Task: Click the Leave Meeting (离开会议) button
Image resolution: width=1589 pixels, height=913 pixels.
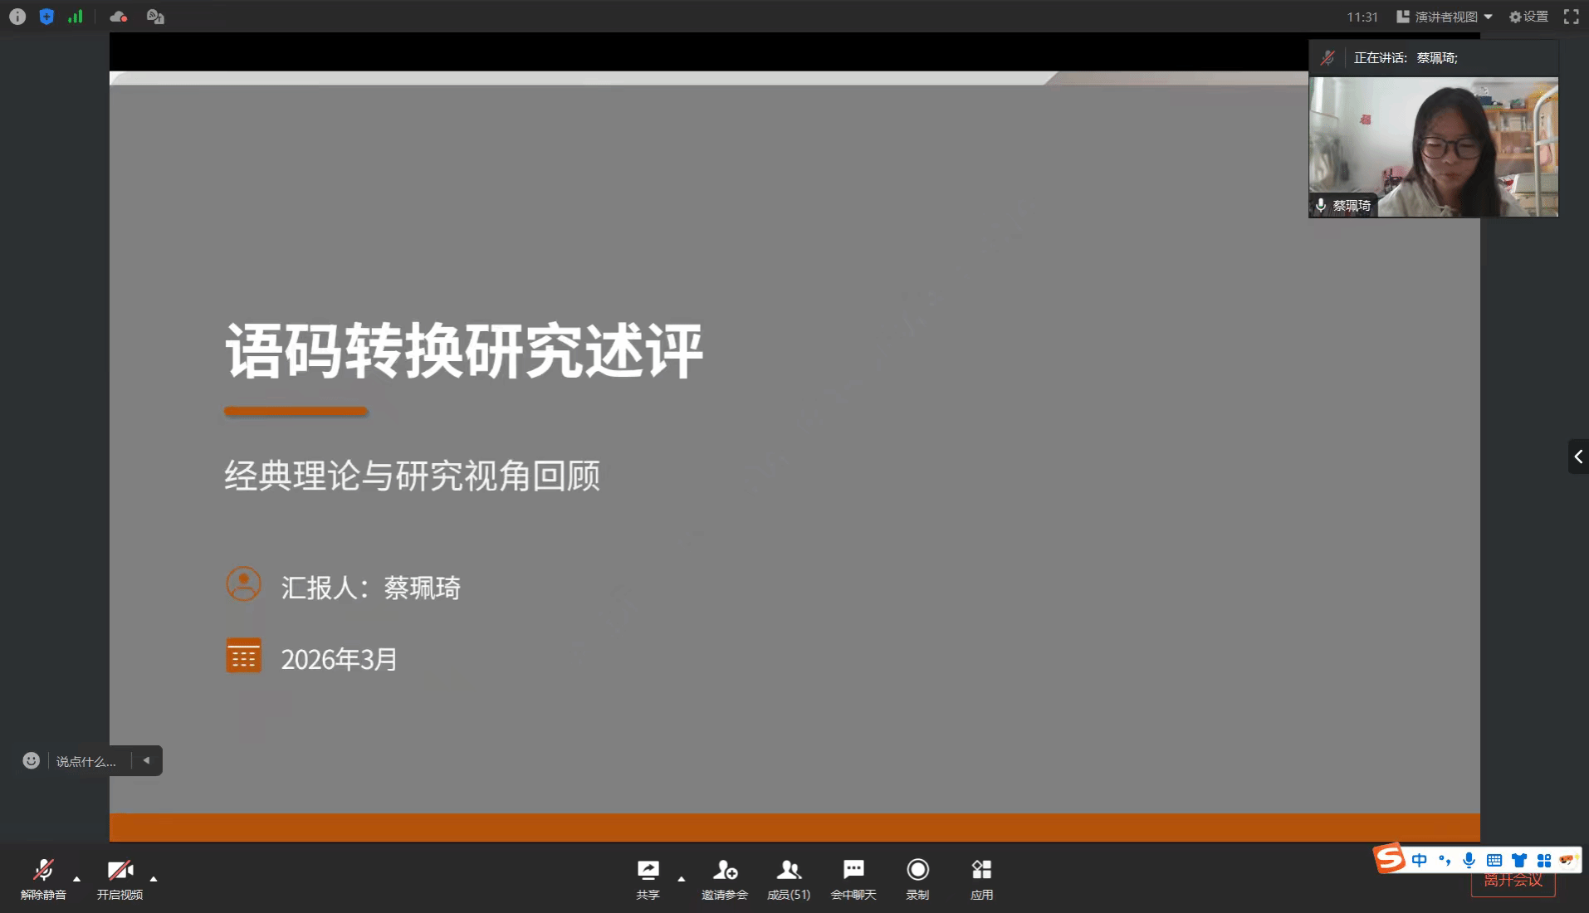Action: pyautogui.click(x=1513, y=884)
